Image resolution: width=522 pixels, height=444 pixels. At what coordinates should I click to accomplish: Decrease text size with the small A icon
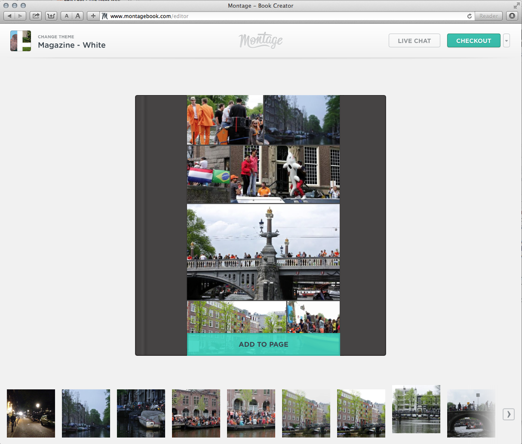[67, 15]
